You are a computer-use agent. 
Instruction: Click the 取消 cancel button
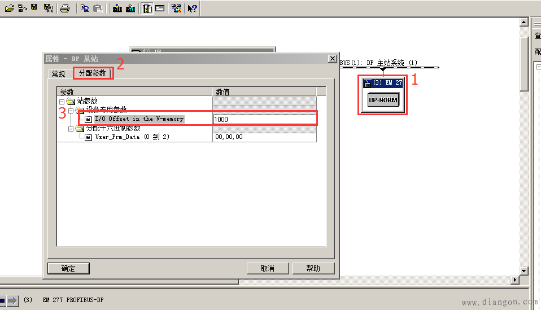tap(268, 268)
